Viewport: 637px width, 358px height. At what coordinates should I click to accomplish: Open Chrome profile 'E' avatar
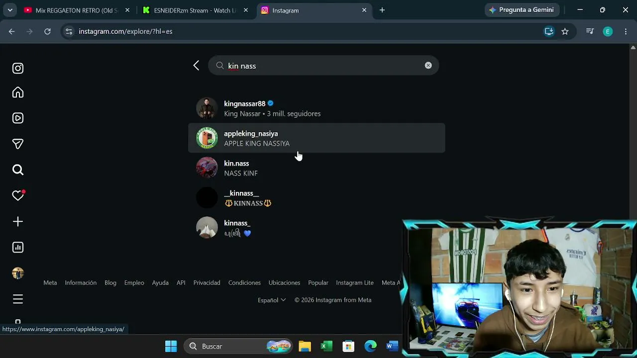tap(608, 31)
